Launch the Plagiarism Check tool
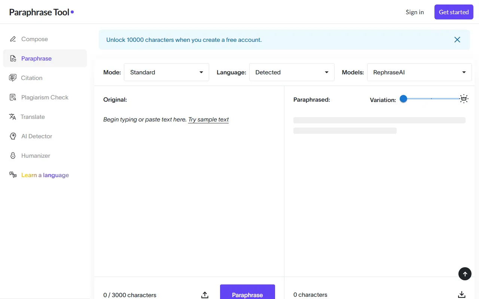 (45, 97)
